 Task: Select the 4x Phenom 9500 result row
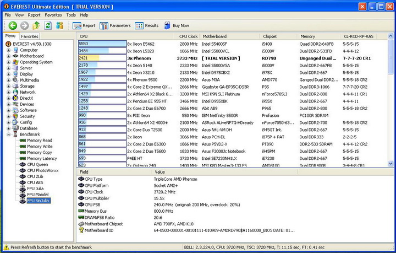point(232,80)
